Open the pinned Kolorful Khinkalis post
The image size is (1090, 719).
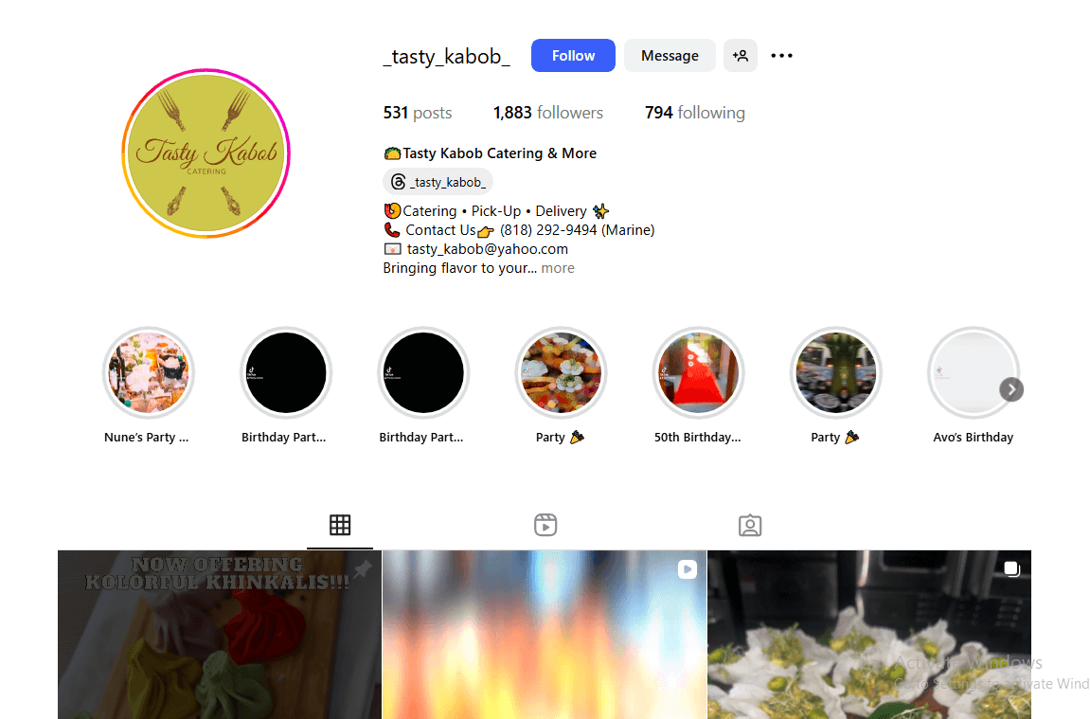tap(220, 634)
